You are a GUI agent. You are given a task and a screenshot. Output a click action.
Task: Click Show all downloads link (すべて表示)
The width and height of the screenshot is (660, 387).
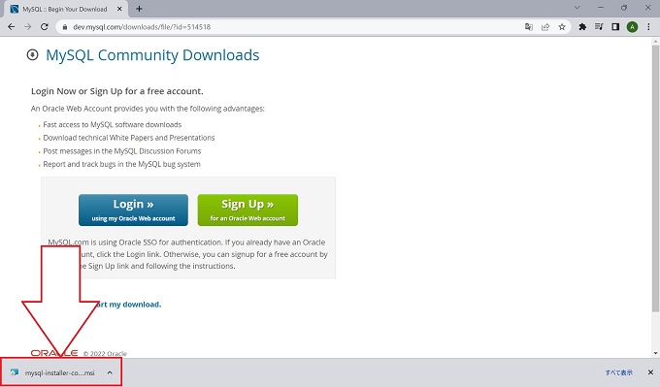(x=619, y=372)
